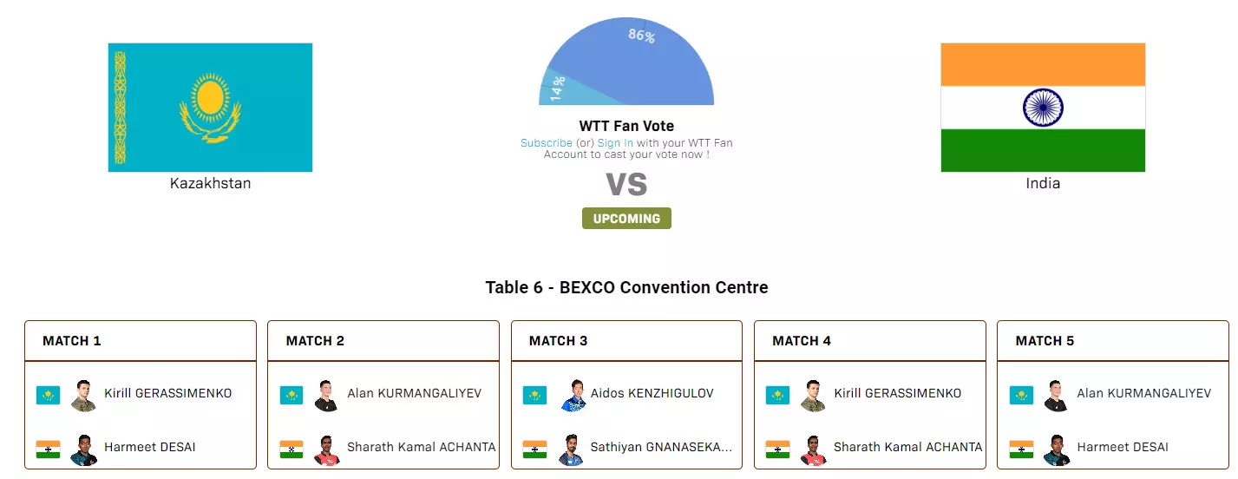Click the Kazakhstan flag in Match 1
Viewport: 1238px width, 479px height.
point(48,395)
